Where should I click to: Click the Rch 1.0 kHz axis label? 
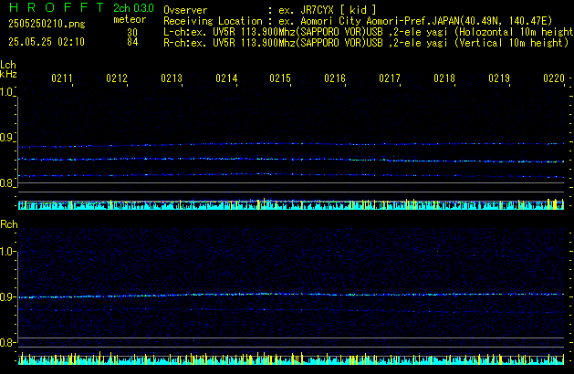[6, 252]
